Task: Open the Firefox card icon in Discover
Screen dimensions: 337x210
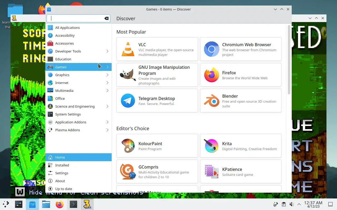Action: pyautogui.click(x=211, y=75)
